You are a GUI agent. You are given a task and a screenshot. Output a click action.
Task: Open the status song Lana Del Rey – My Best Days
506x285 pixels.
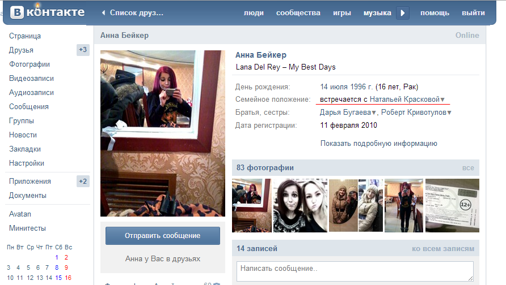pyautogui.click(x=285, y=67)
